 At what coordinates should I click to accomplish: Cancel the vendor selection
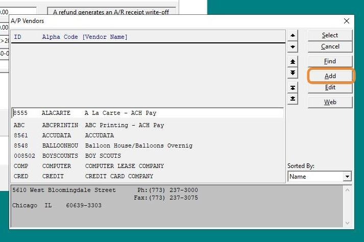tap(330, 46)
